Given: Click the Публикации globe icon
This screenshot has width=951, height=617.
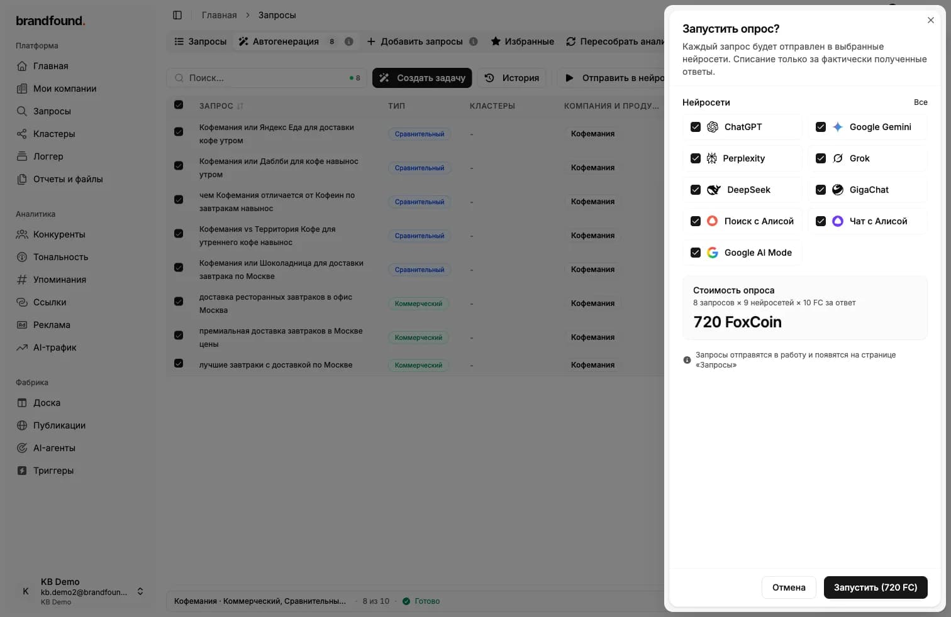Looking at the screenshot, I should pyautogui.click(x=22, y=425).
